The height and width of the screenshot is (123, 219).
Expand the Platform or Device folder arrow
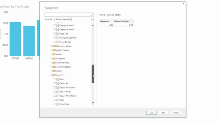[x=51, y=46]
